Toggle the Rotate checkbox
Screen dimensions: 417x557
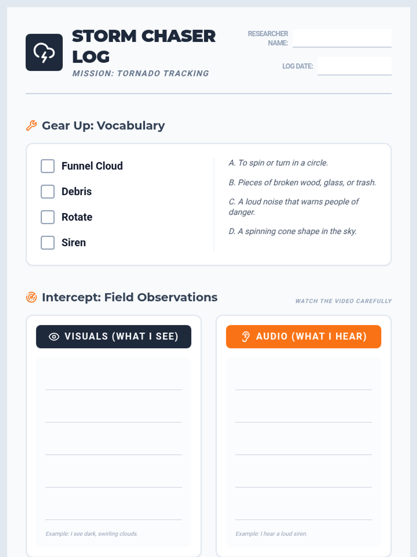tap(48, 217)
